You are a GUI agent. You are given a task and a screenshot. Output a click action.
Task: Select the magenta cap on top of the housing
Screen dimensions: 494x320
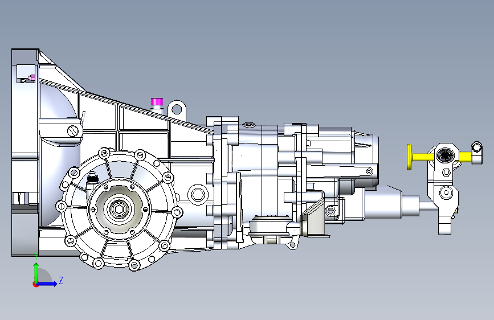coord(157,101)
